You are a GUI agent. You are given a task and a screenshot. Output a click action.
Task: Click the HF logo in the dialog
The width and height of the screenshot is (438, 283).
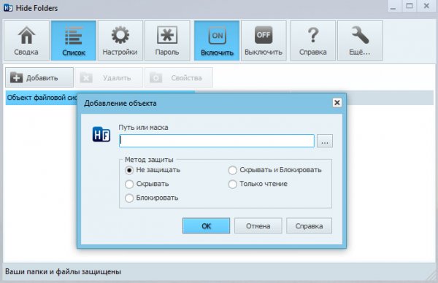pyautogui.click(x=101, y=134)
